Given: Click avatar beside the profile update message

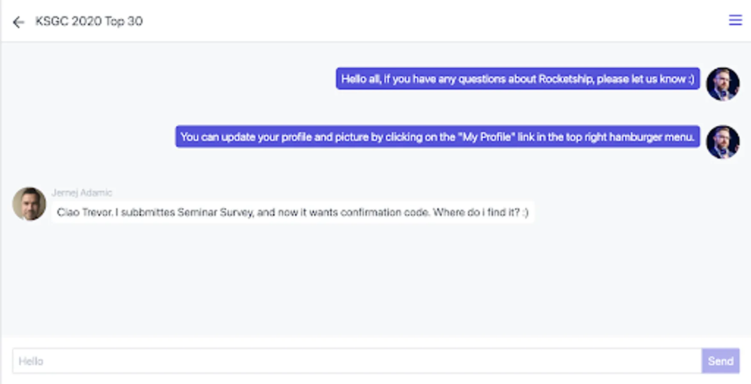Looking at the screenshot, I should click(722, 142).
